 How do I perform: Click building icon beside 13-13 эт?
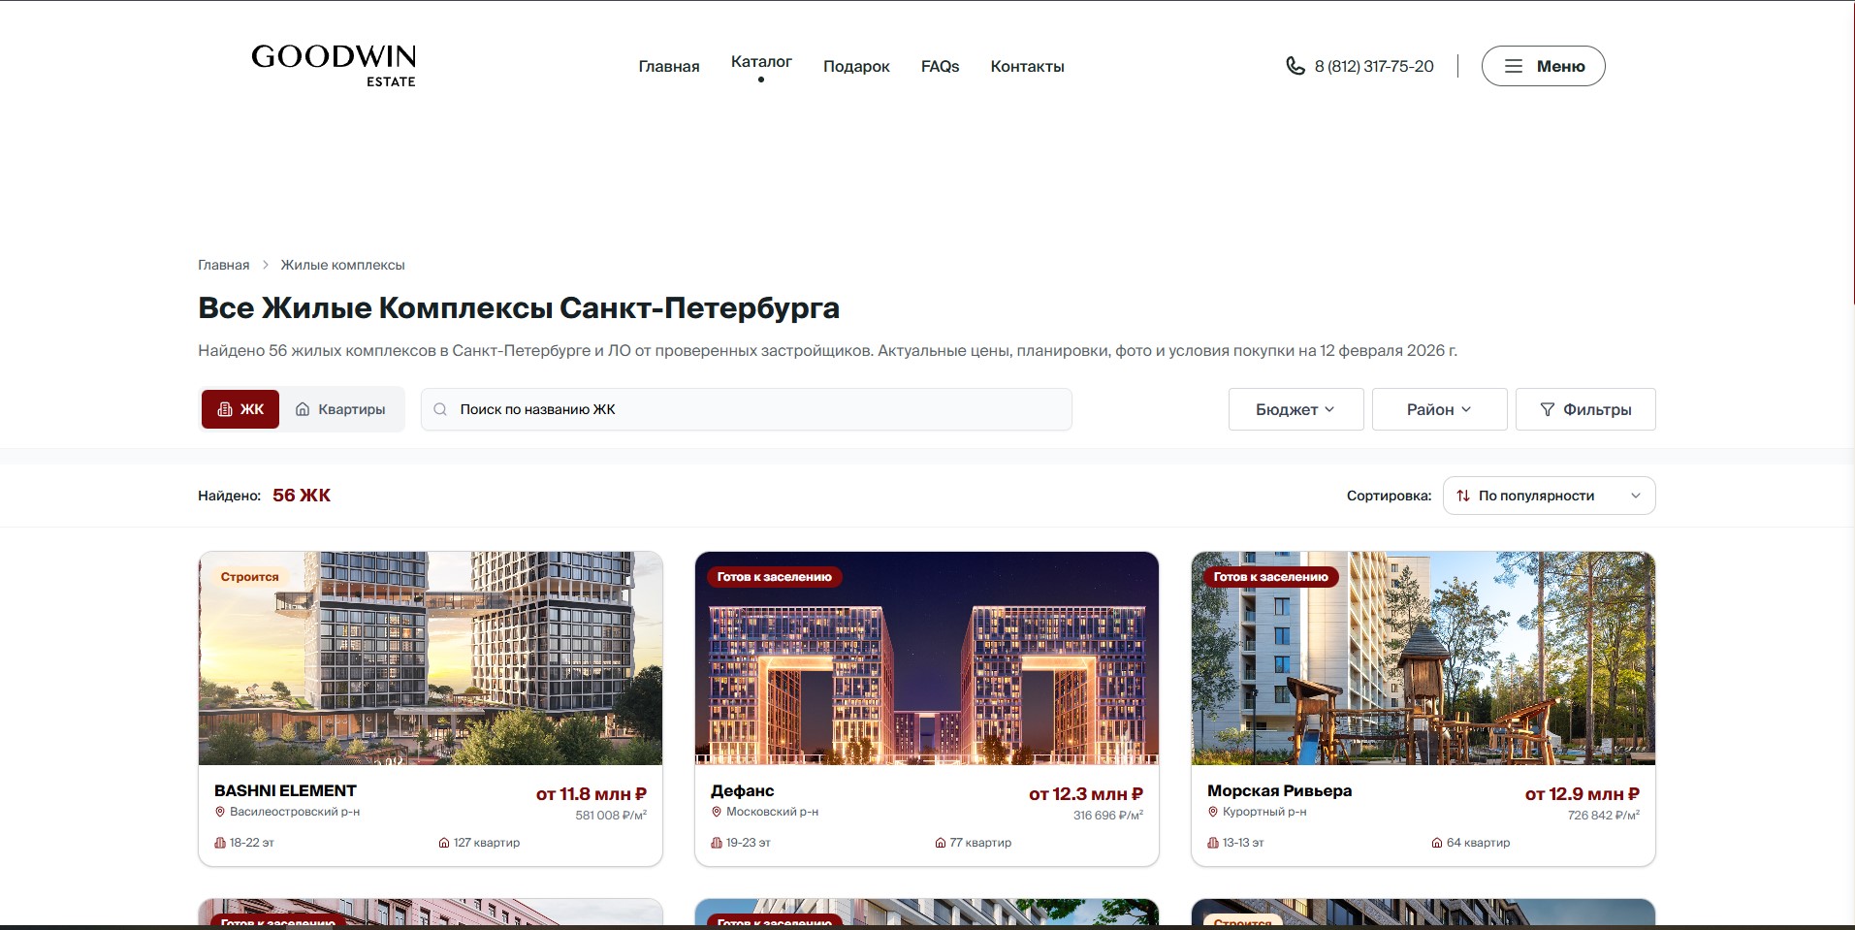pos(1212,843)
